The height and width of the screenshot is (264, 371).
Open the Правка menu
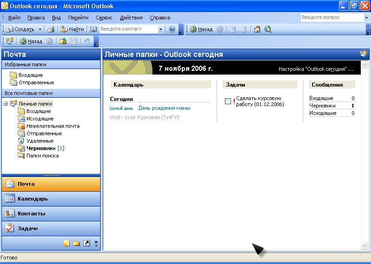point(36,18)
